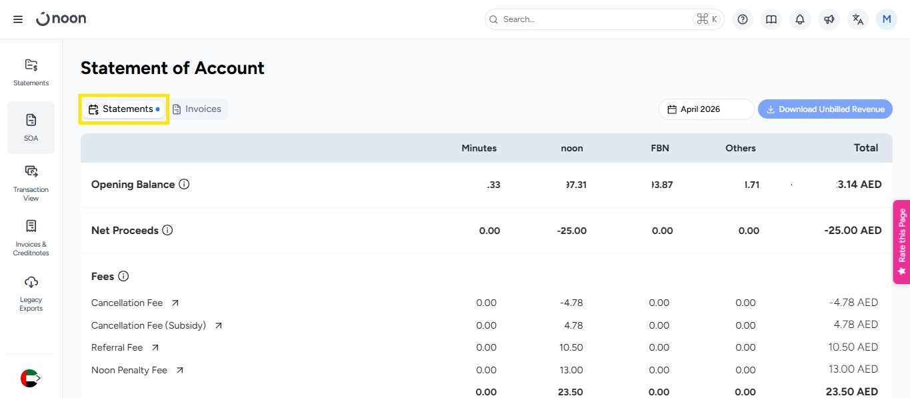The width and height of the screenshot is (910, 398).
Task: Open the hamburger navigation menu
Action: click(x=18, y=19)
